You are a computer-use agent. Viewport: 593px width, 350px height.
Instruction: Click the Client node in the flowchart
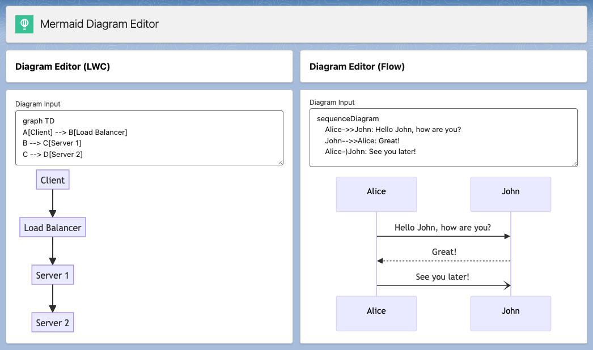tap(52, 180)
